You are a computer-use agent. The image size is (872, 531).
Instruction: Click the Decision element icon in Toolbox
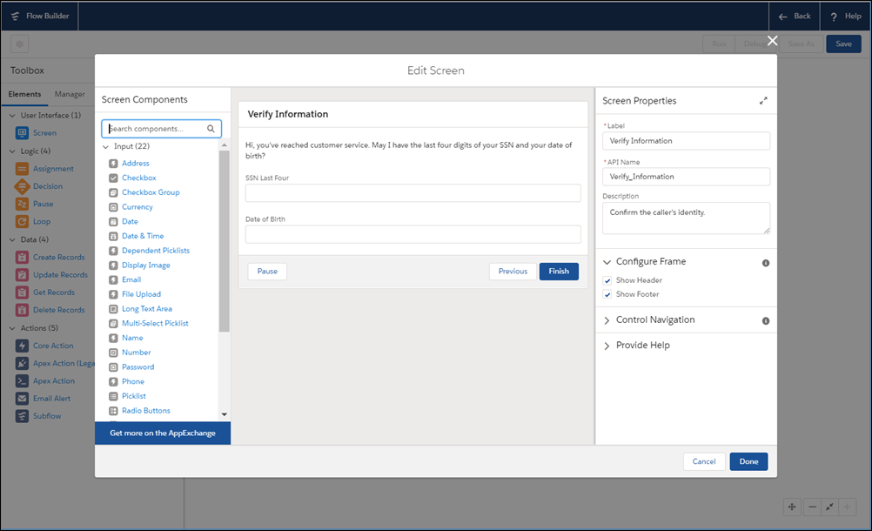coord(22,186)
